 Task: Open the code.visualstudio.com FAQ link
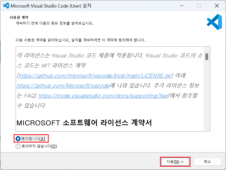103,96
